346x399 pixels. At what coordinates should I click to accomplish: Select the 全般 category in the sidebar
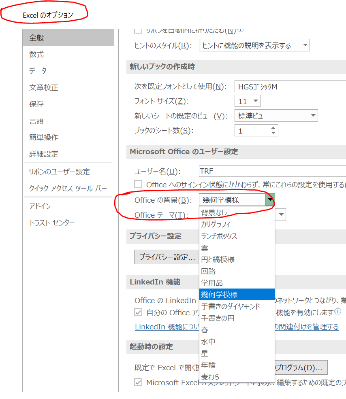point(68,38)
